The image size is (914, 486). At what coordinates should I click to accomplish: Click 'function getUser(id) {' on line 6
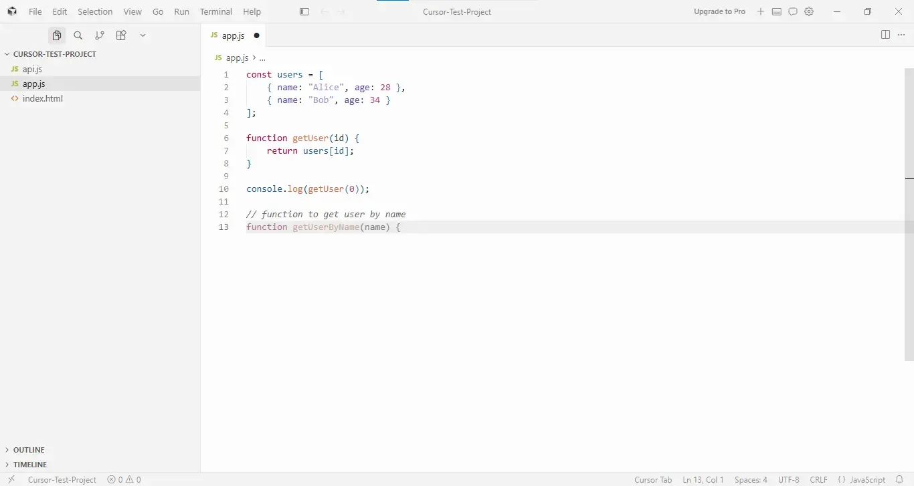[x=303, y=138]
